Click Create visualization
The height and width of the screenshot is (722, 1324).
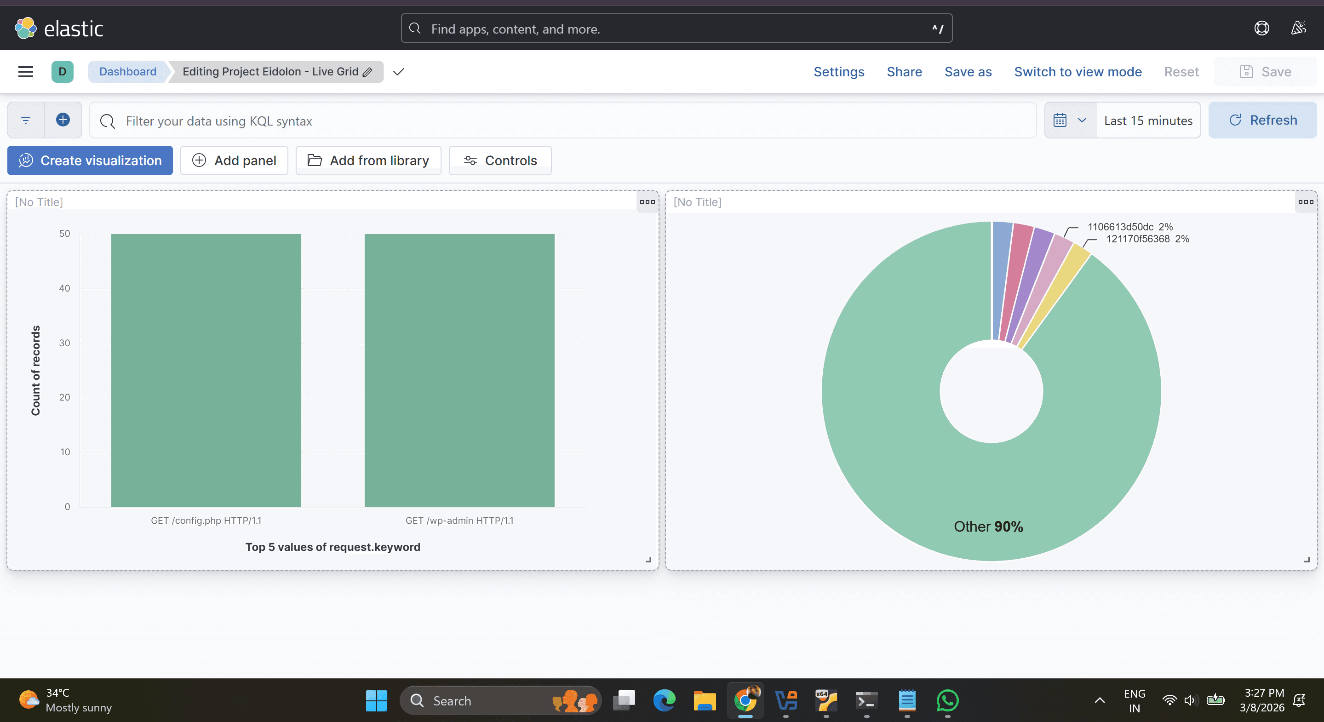(90, 160)
